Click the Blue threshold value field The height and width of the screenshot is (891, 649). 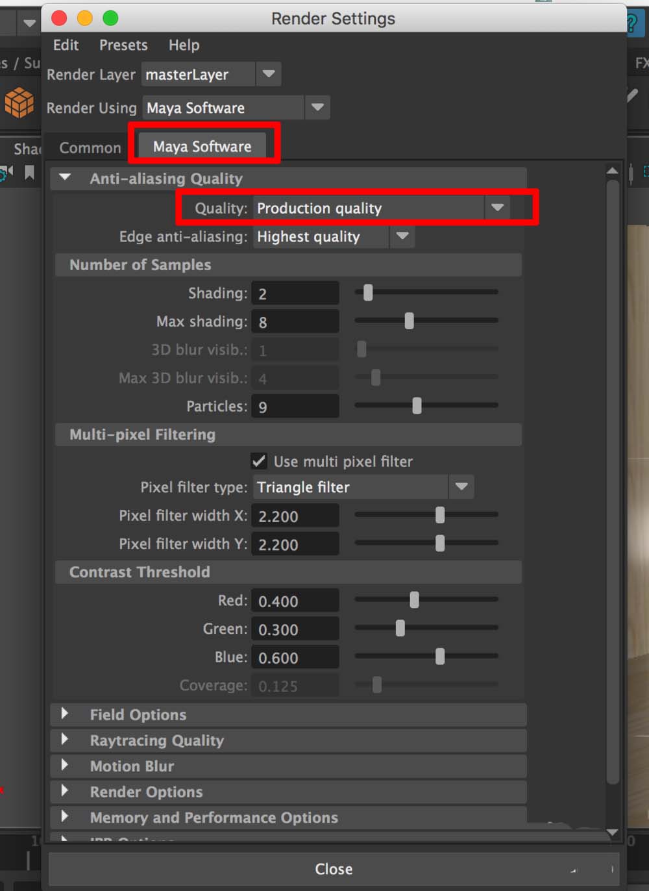coord(295,657)
